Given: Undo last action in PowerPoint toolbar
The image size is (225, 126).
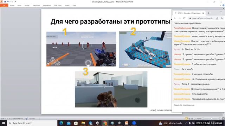Looking at the screenshot, I should click(x=8, y=1).
